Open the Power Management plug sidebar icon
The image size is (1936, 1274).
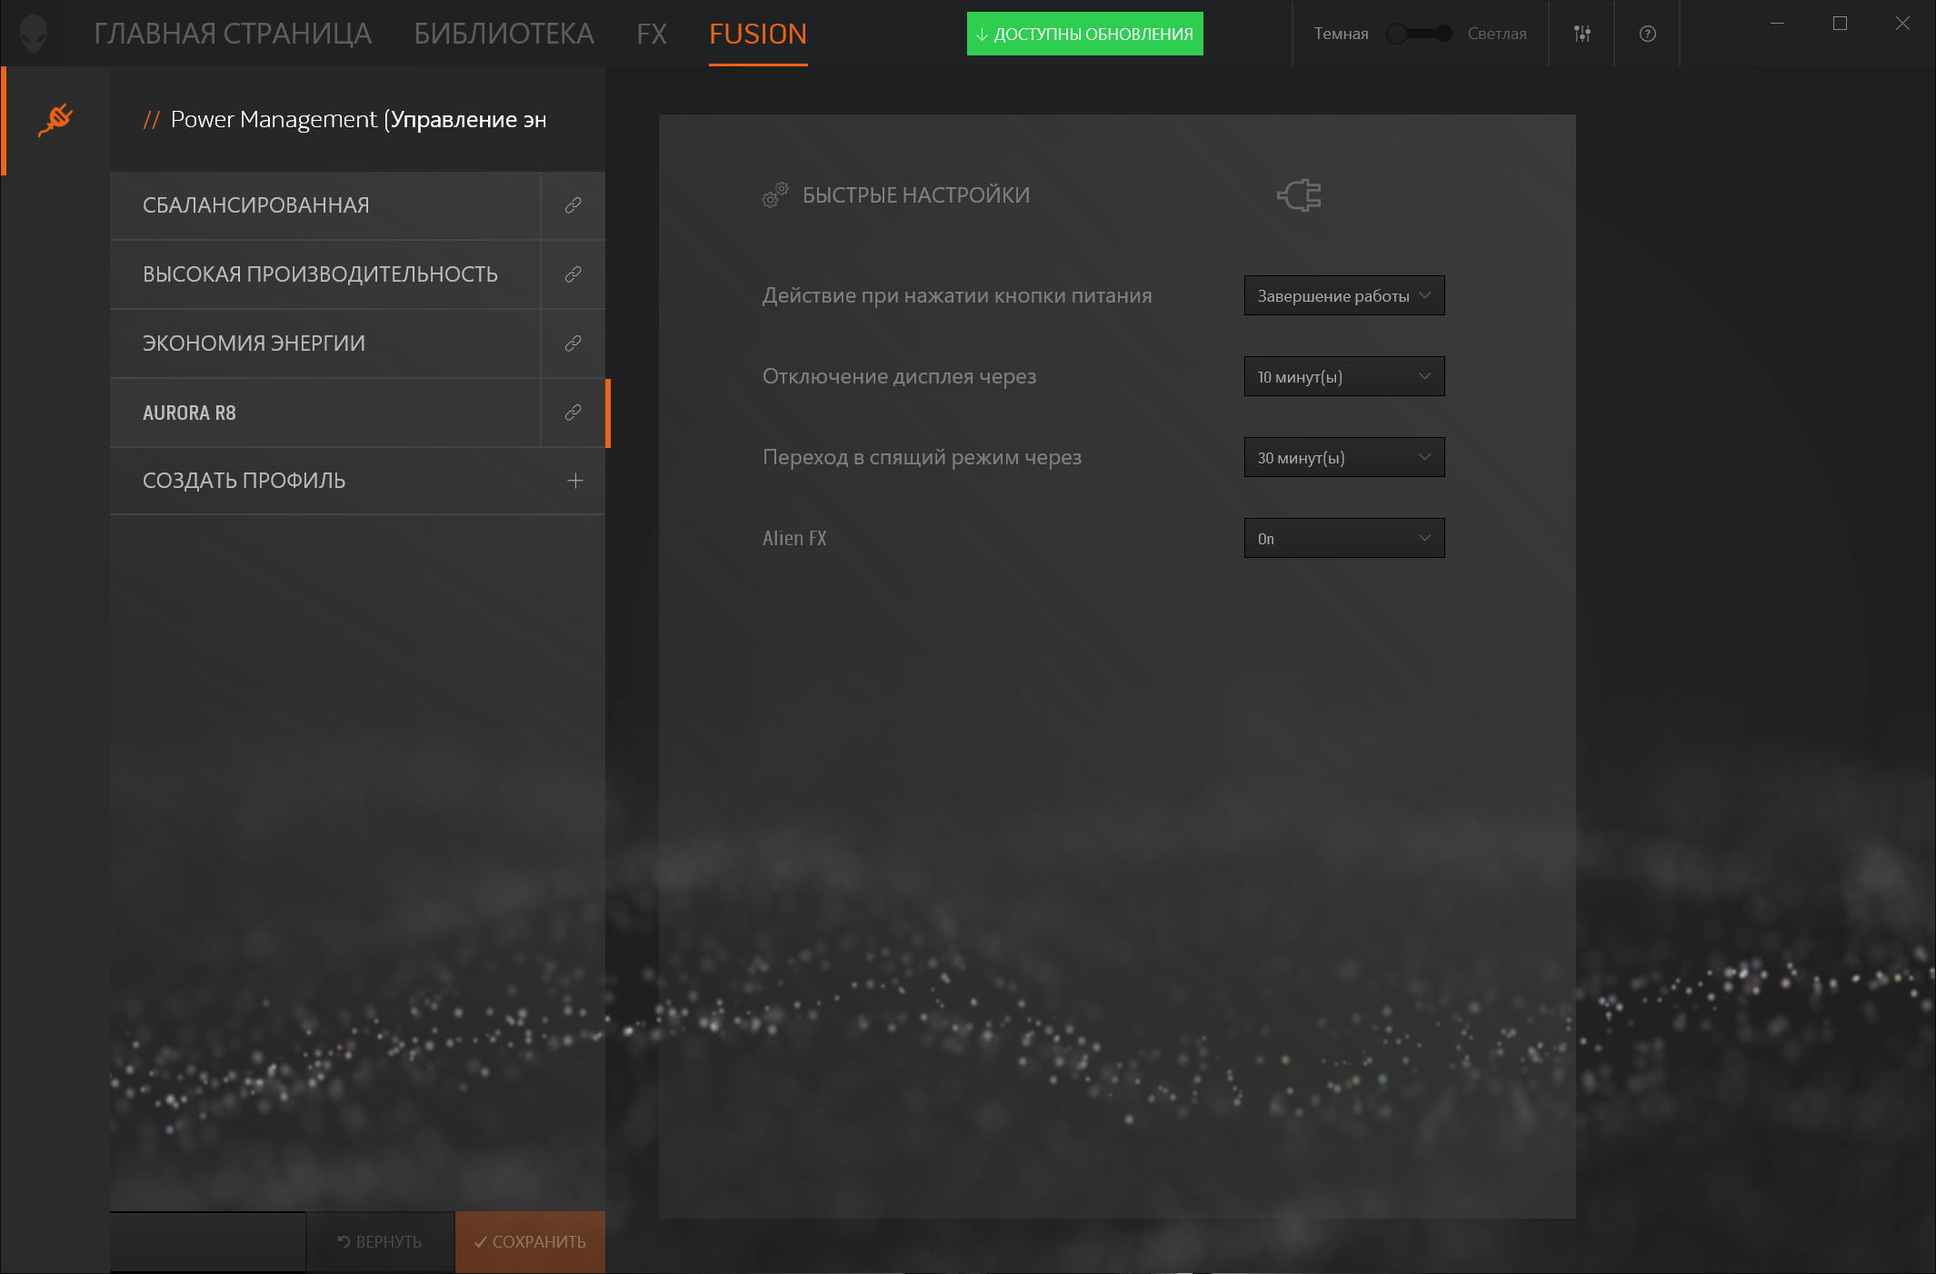[55, 120]
